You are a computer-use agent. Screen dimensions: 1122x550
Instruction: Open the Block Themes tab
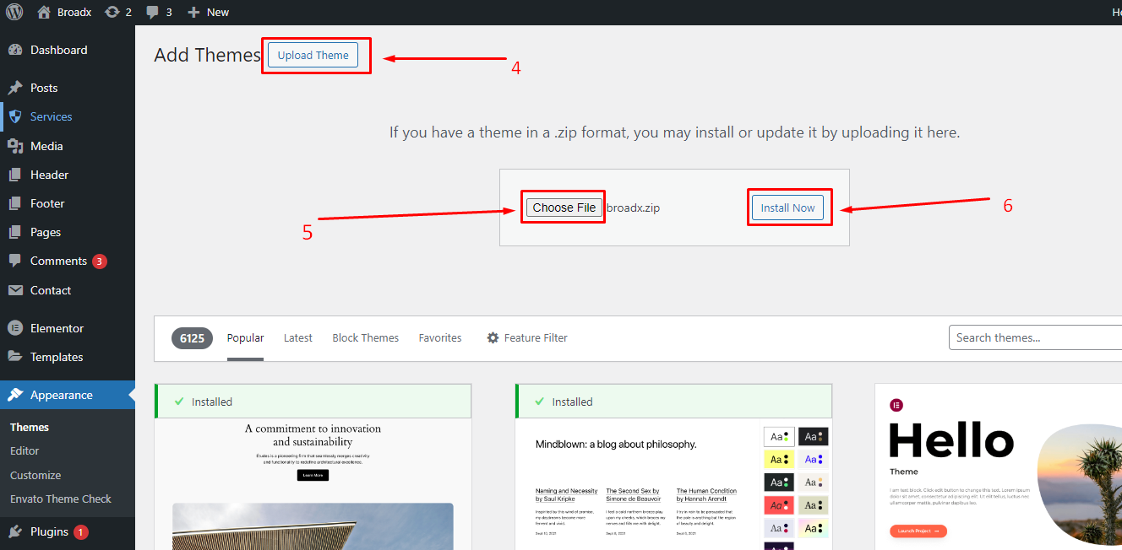click(x=366, y=337)
